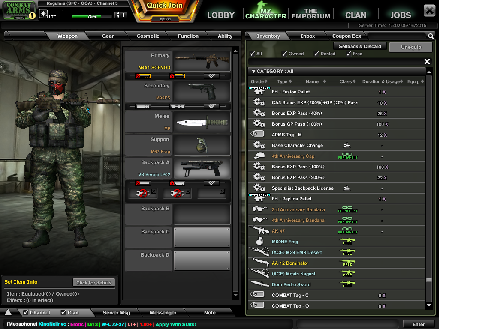The width and height of the screenshot is (494, 329).
Task: Sort inventory by Grade column
Action: click(x=259, y=81)
